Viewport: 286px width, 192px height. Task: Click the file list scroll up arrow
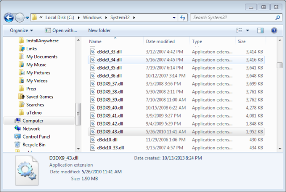280,40
